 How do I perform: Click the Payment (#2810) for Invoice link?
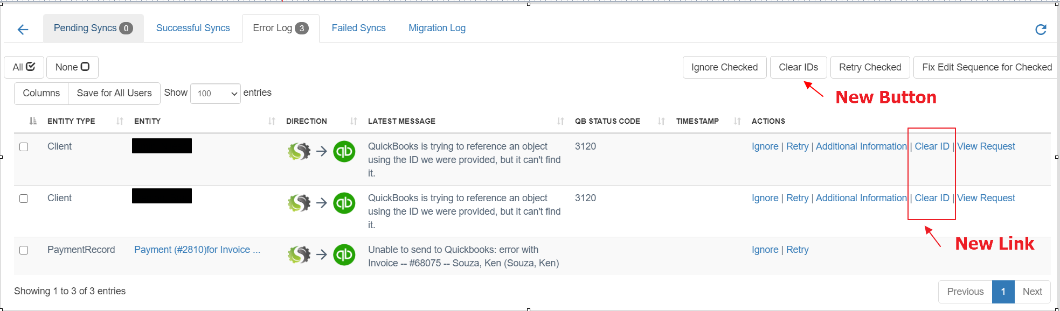pyautogui.click(x=197, y=250)
